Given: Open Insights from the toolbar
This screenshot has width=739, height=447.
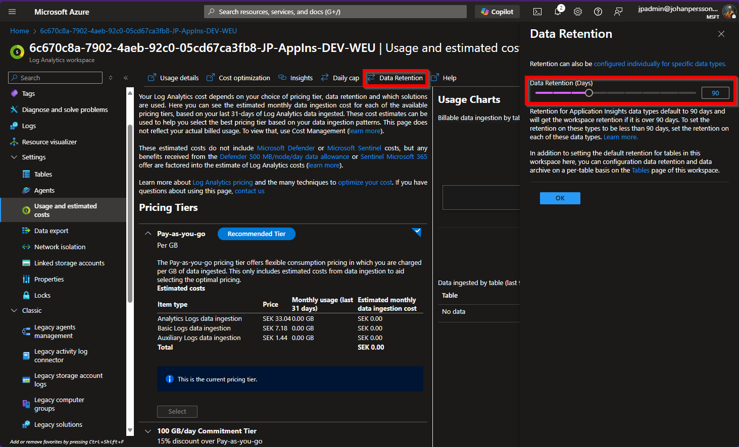Looking at the screenshot, I should [295, 78].
